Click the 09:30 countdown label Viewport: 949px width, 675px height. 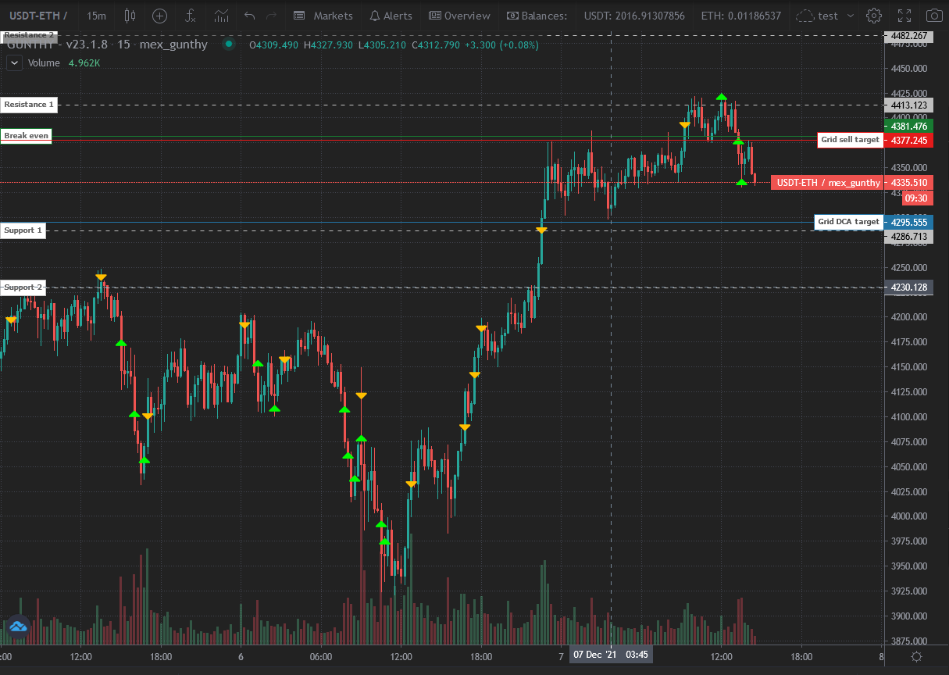click(x=918, y=198)
